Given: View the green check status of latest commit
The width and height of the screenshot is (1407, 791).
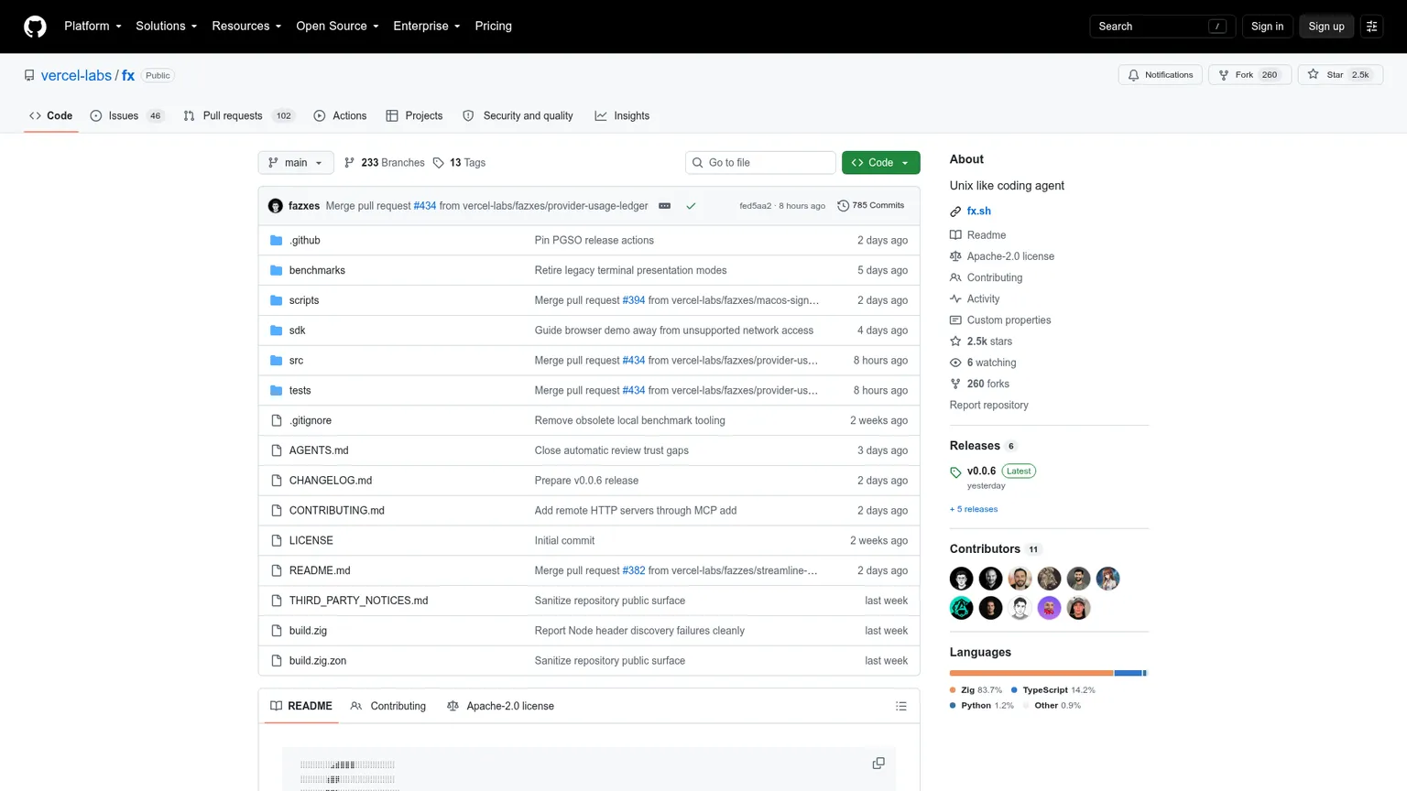Looking at the screenshot, I should [x=691, y=206].
